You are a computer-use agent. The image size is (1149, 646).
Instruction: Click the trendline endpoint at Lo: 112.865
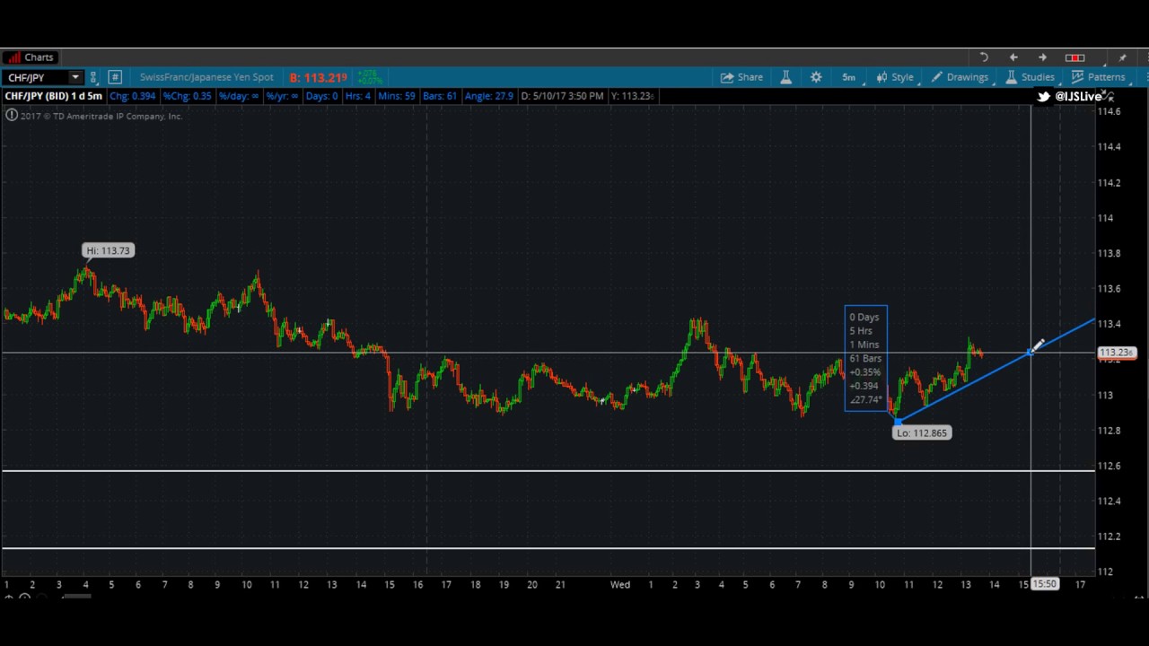tap(897, 421)
